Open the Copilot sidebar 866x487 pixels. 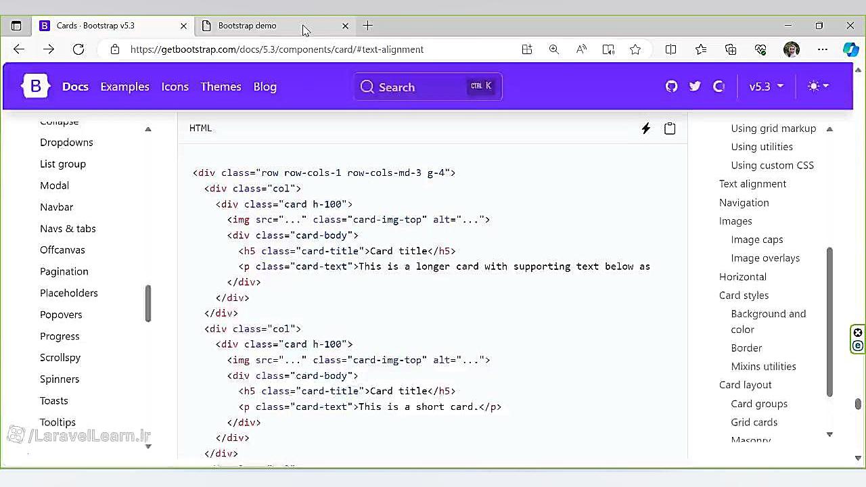850,49
